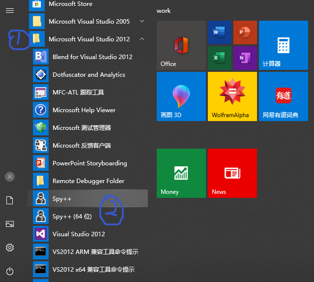Click "Spy++ (64 位)" label
Image resolution: width=314 pixels, height=282 pixels.
pos(72,217)
